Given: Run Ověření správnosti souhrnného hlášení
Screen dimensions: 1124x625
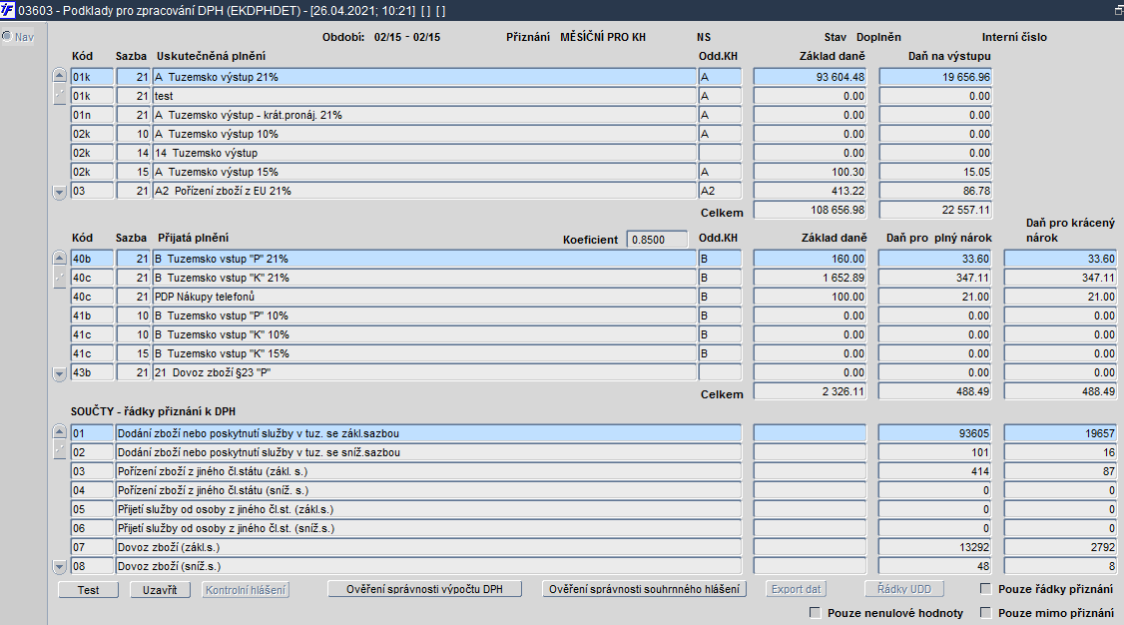Looking at the screenshot, I should 645,589.
